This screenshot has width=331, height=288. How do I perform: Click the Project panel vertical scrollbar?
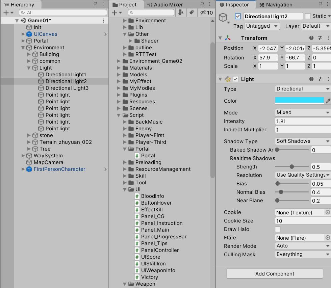[x=212, y=110]
